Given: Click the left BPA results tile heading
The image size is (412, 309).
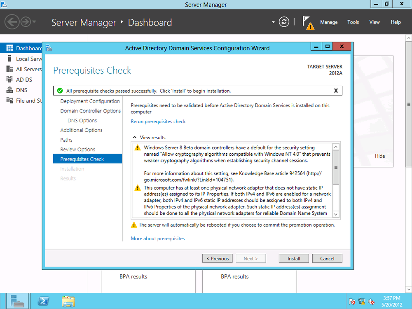Looking at the screenshot, I should [133, 276].
